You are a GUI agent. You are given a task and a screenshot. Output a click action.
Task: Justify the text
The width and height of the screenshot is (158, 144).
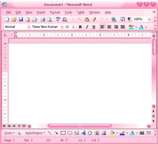(123, 27)
